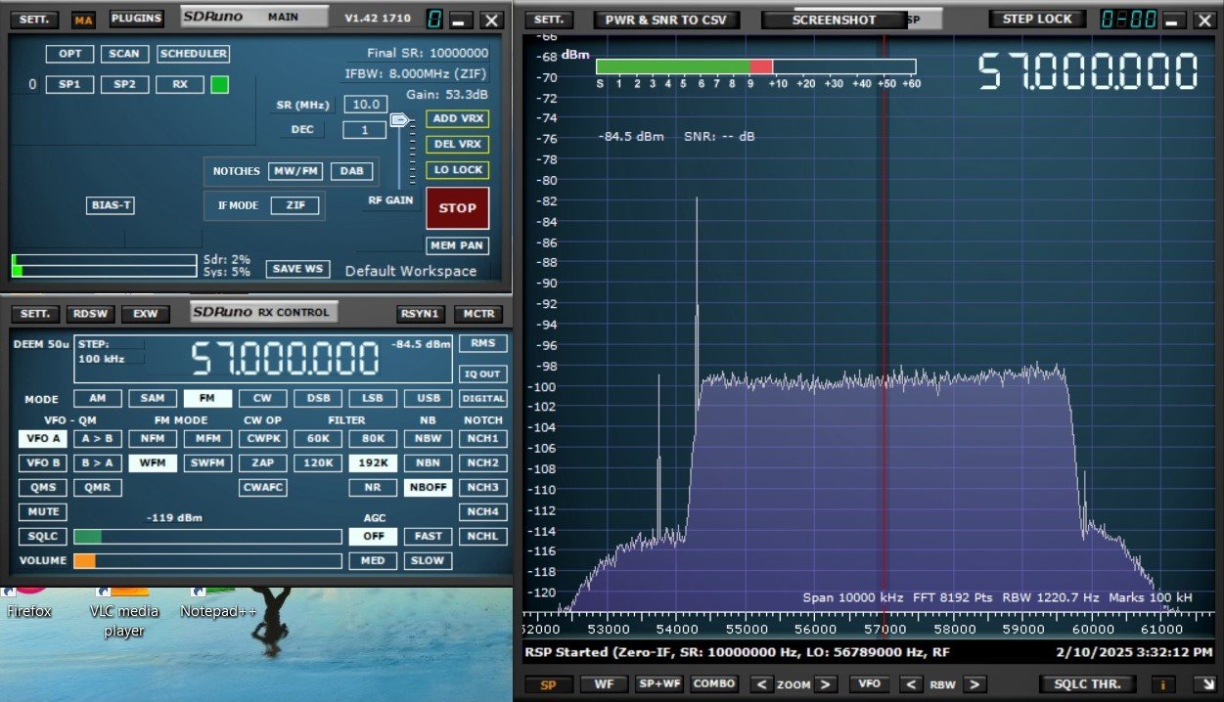Image resolution: width=1224 pixels, height=702 pixels.
Task: Zoom out with the left ZOOM arrow
Action: pyautogui.click(x=761, y=684)
